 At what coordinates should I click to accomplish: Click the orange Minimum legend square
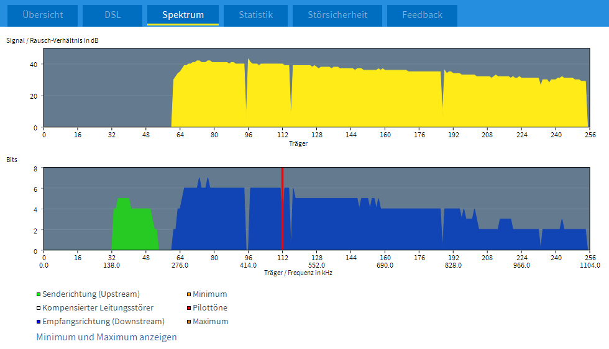coord(189,294)
